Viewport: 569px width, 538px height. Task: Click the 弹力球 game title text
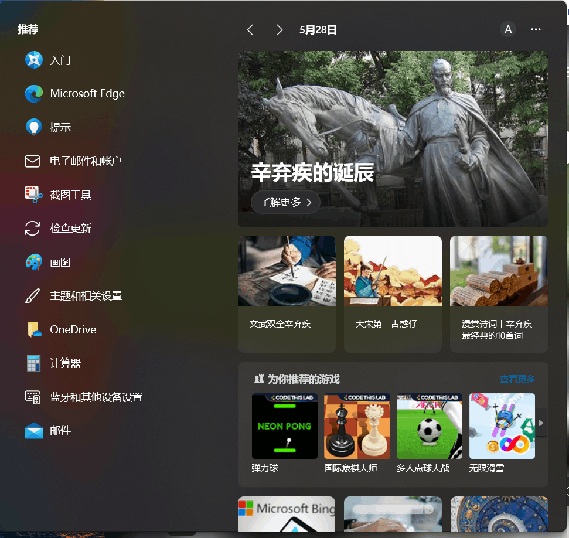[265, 468]
